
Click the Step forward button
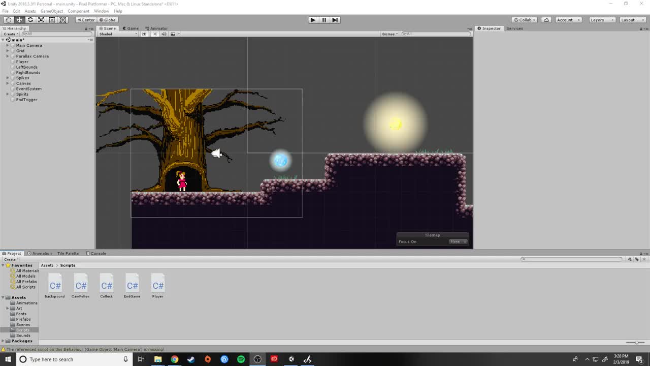335,20
